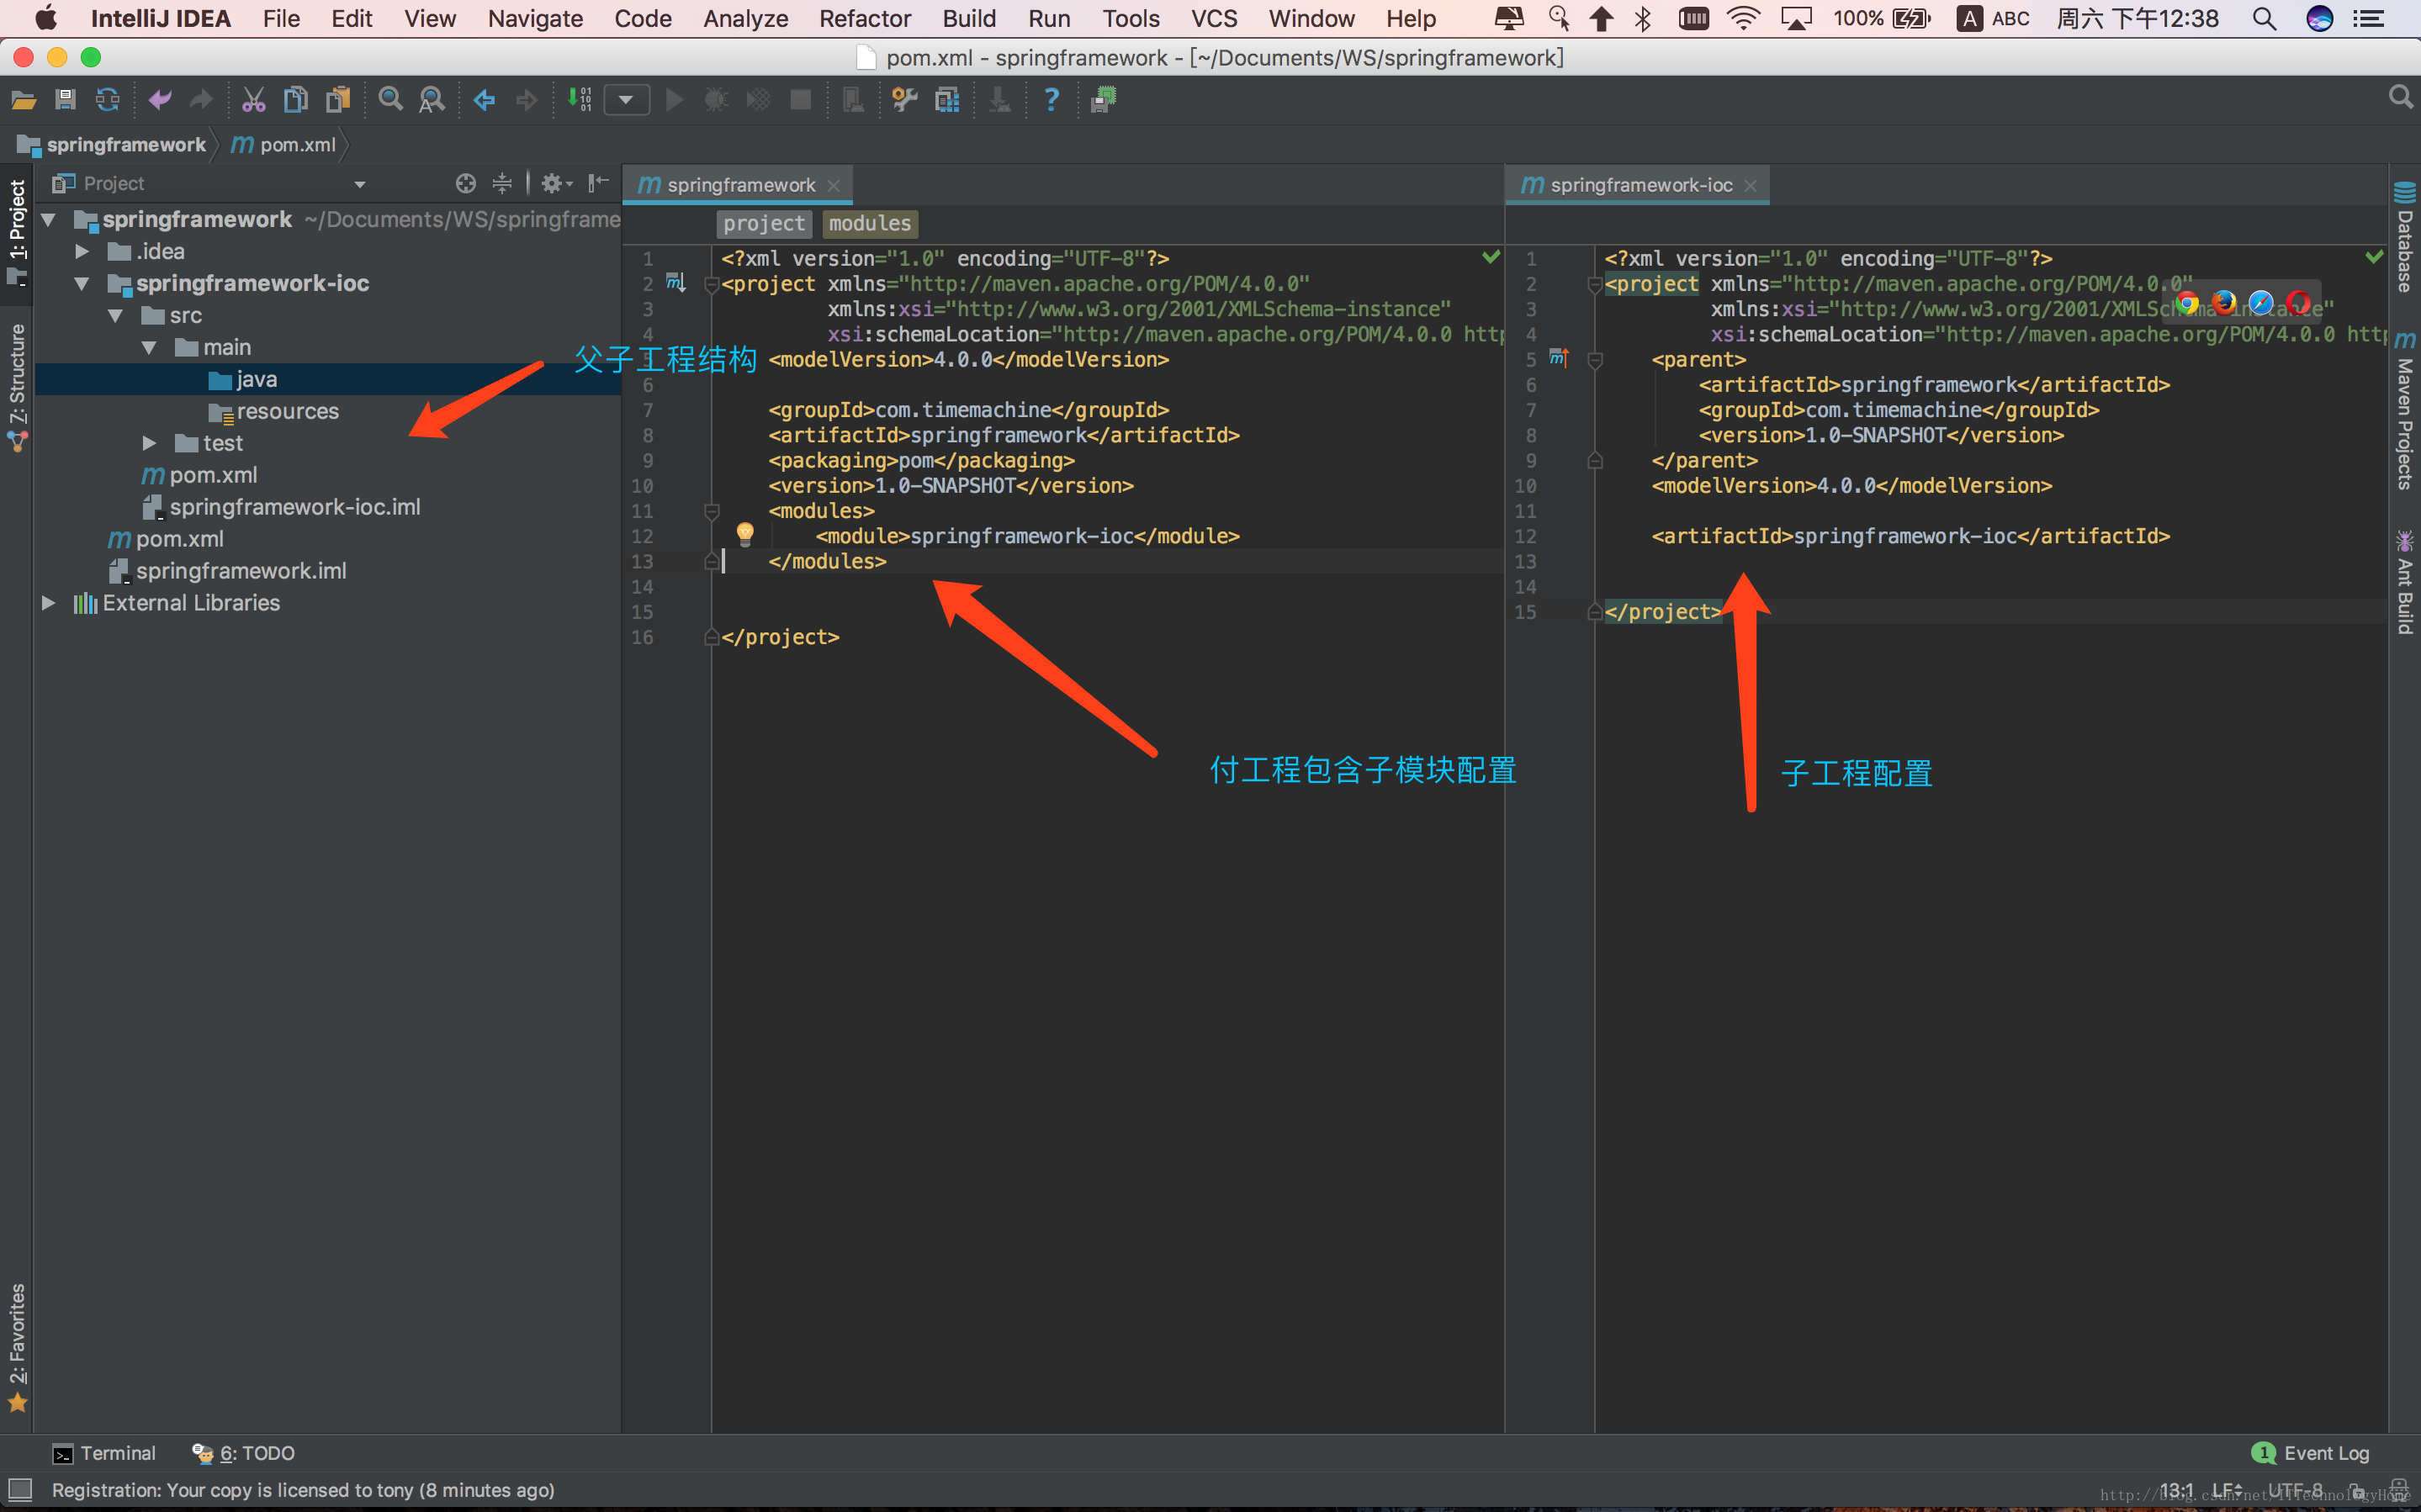This screenshot has width=2421, height=1512.
Task: Open Find with magnifier icon
Action: [390, 100]
